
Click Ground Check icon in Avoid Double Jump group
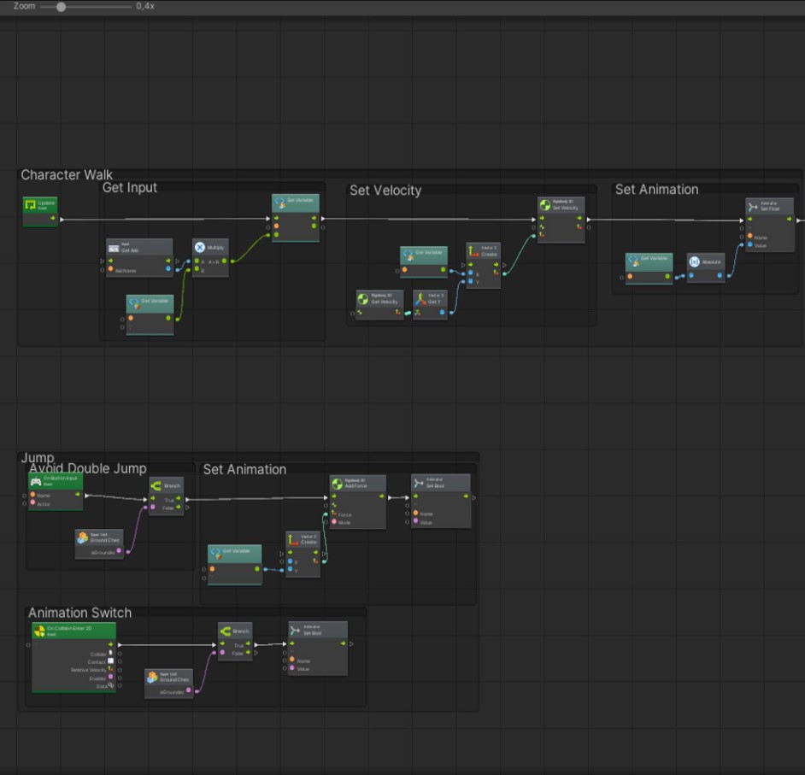(x=83, y=538)
